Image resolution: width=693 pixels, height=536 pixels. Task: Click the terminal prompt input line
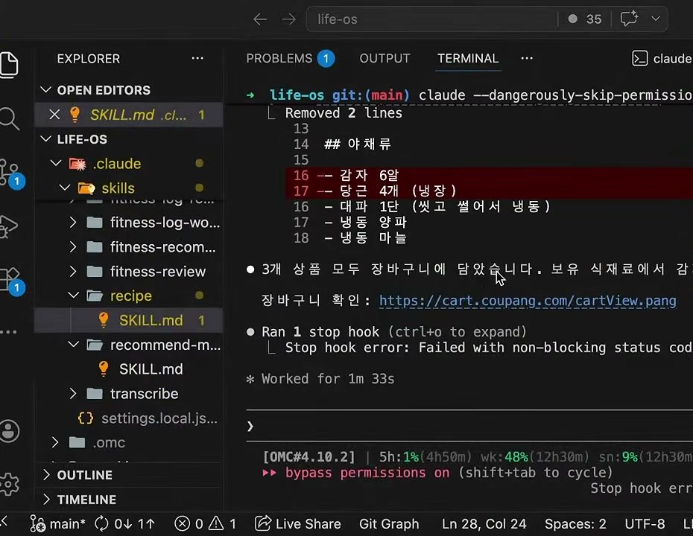469,426
